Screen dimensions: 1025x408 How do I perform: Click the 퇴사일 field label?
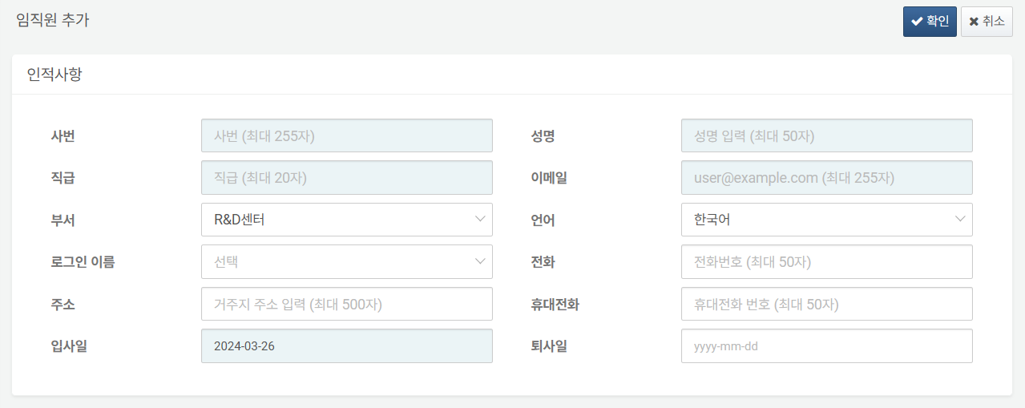549,345
